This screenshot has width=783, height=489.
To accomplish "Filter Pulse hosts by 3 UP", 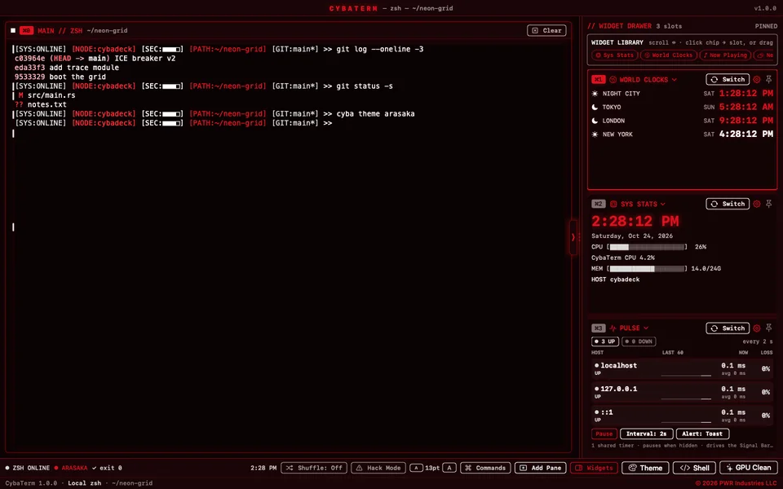I will 604,341.
